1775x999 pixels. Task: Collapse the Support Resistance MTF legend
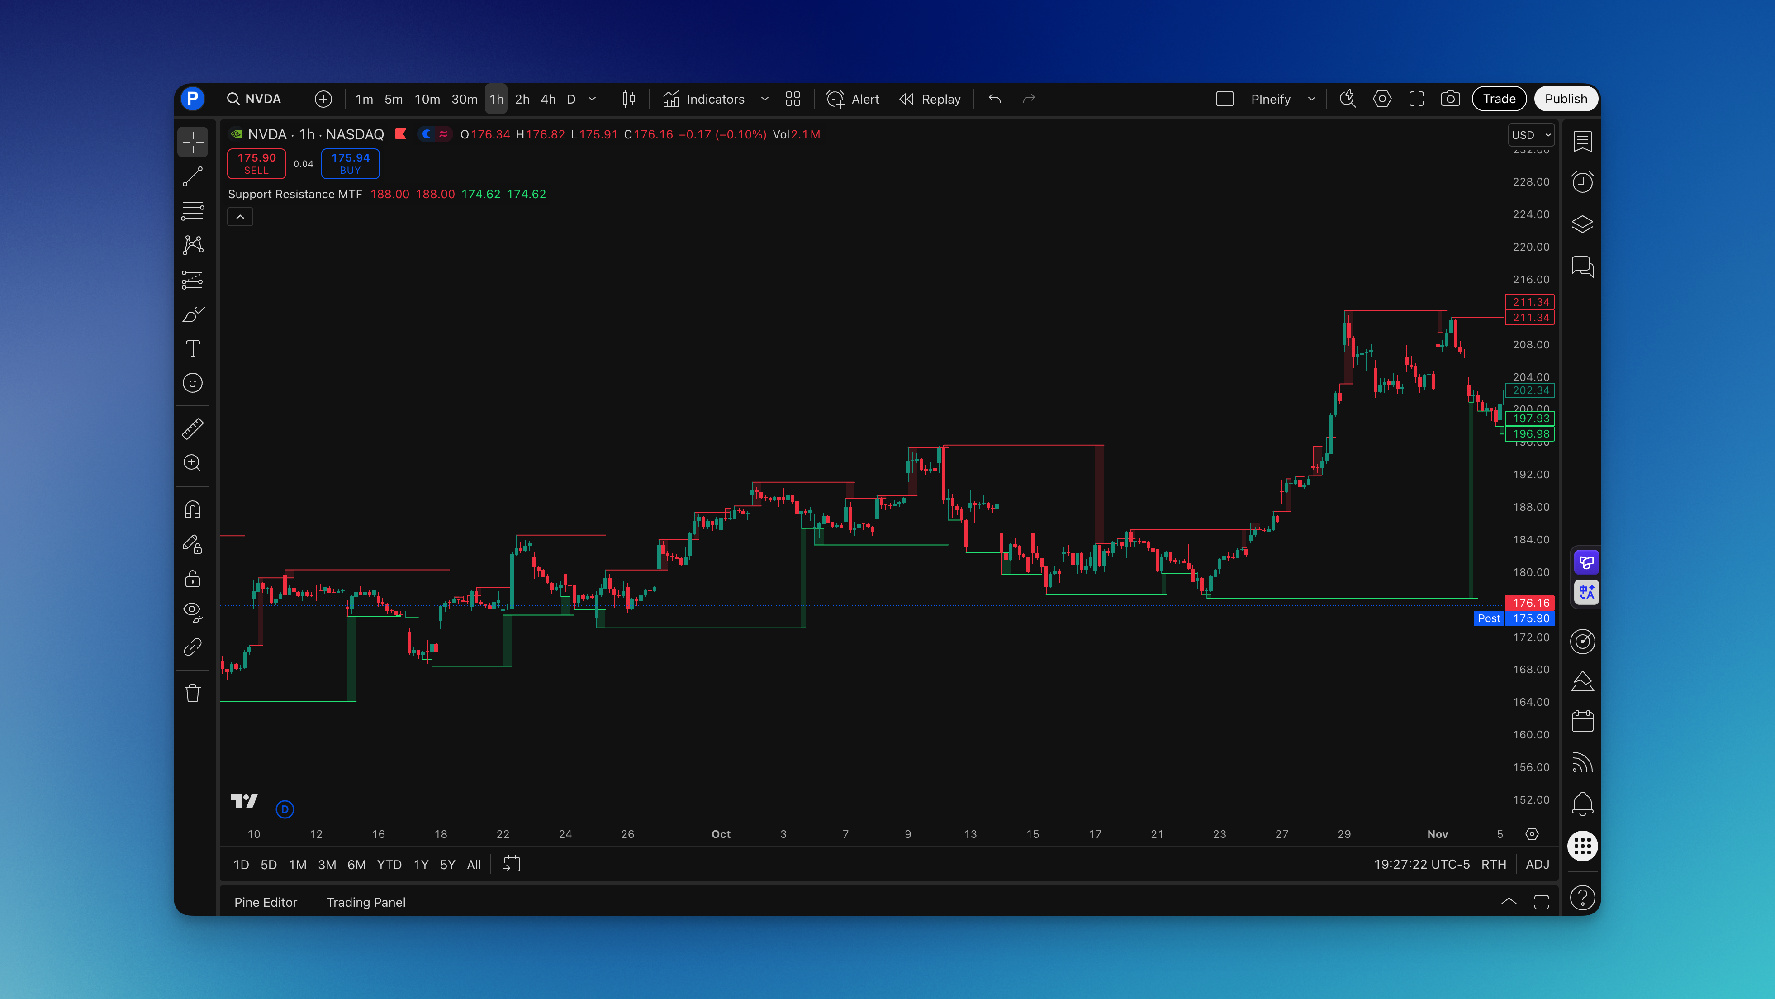pyautogui.click(x=240, y=216)
